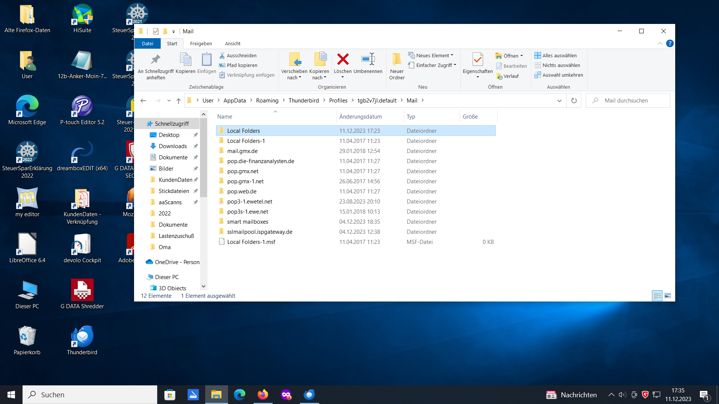Open devolo Cockpit desktop shortcut
The image size is (719, 404).
coord(82,248)
